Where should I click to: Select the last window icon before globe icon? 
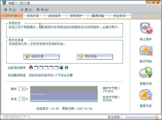point(56,68)
